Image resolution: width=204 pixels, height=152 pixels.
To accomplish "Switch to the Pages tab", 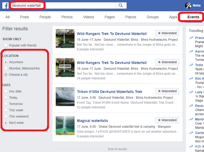I will [x=110, y=17].
